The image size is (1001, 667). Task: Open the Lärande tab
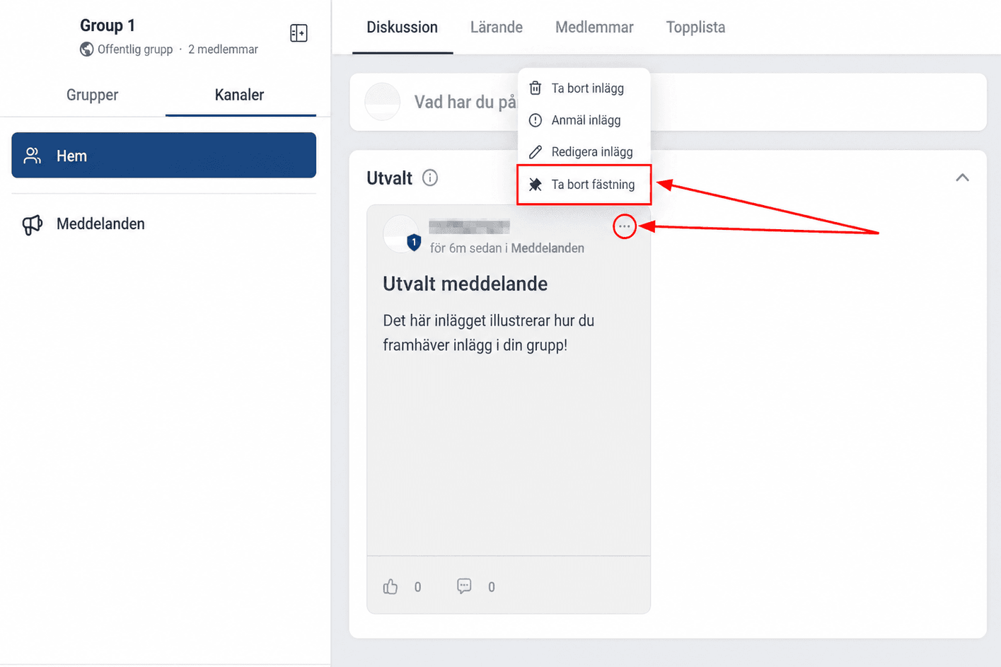click(x=497, y=28)
